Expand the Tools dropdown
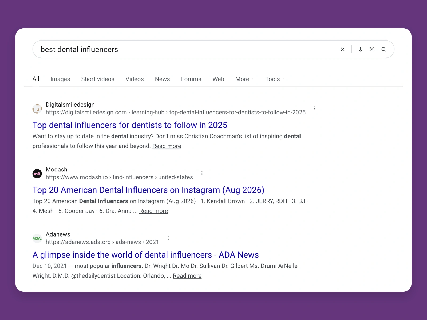Viewport: 427px width, 320px height. coord(275,79)
